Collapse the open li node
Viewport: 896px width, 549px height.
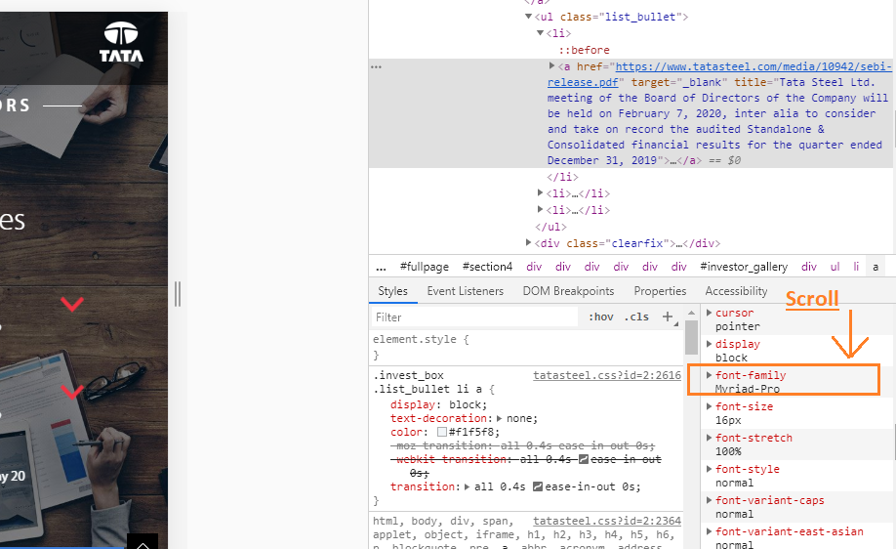pos(540,33)
